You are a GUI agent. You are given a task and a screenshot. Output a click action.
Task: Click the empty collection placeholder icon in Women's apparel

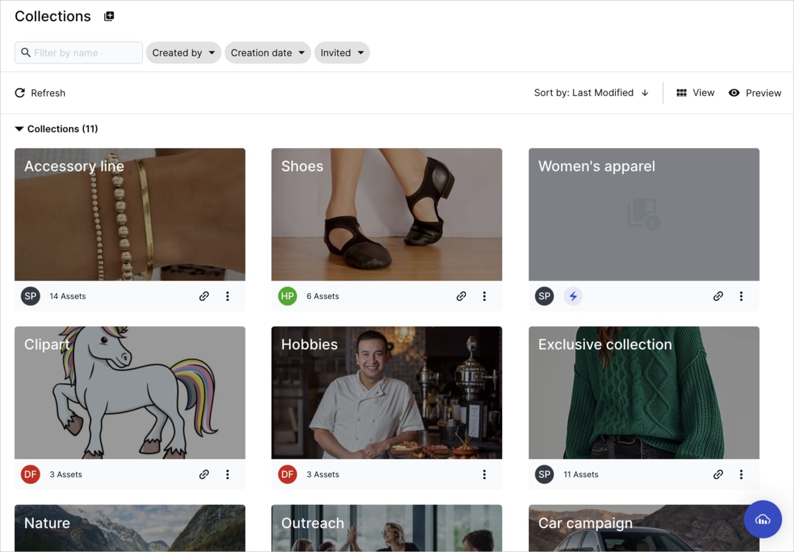pyautogui.click(x=644, y=214)
